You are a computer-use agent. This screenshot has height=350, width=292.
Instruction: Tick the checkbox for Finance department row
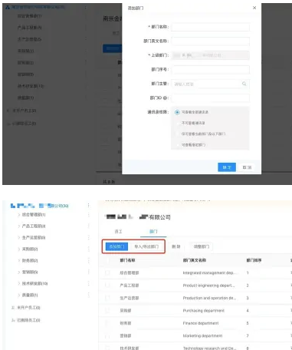point(107,323)
